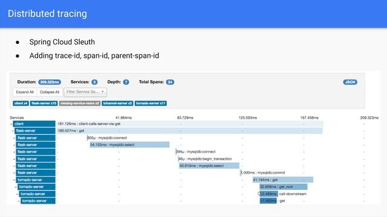Image resolution: width=387 pixels, height=217 pixels.
Task: Select flask-server label for the 394µ mysqldb:connect span
Action: pos(36,152)
